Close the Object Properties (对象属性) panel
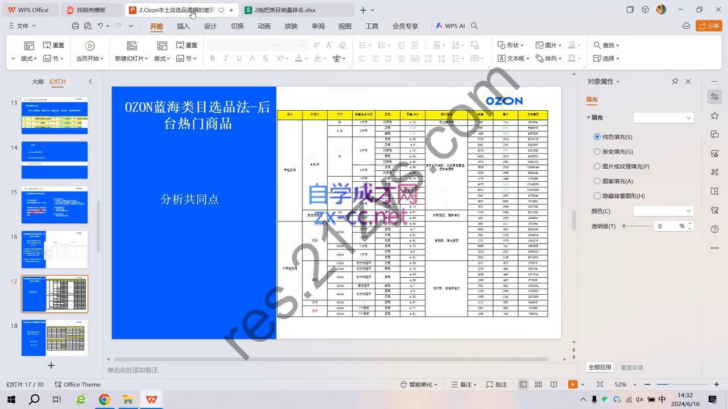The width and height of the screenshot is (728, 409). click(x=688, y=81)
